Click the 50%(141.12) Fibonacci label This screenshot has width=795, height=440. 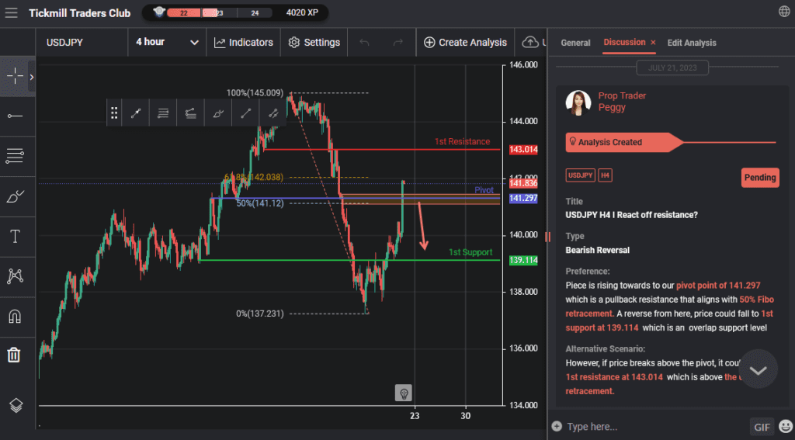[x=259, y=203]
